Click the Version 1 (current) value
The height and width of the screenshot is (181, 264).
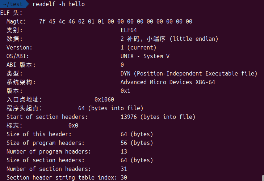(x=138, y=47)
